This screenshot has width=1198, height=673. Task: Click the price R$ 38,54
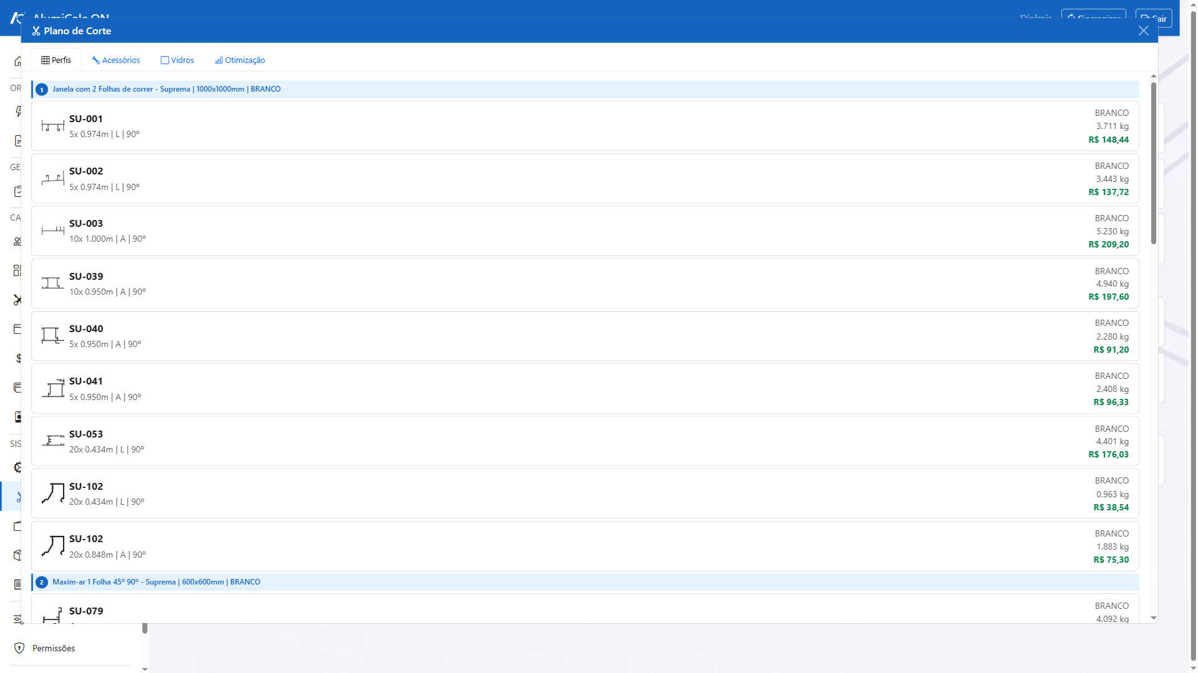coord(1111,508)
